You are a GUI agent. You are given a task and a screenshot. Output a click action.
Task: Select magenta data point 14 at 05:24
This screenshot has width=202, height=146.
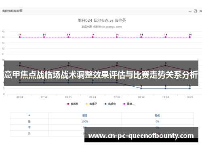93,37
